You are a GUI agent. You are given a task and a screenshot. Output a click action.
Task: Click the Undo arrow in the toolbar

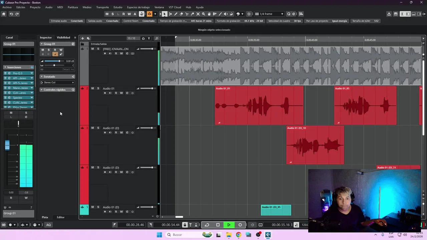pos(11,14)
